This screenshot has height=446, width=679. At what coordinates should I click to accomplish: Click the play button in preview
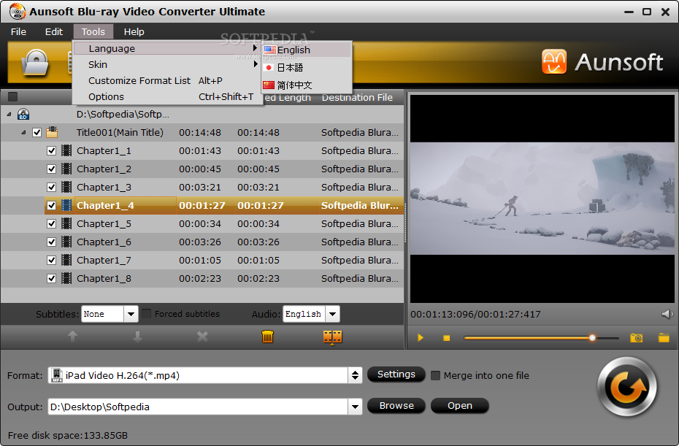click(420, 338)
